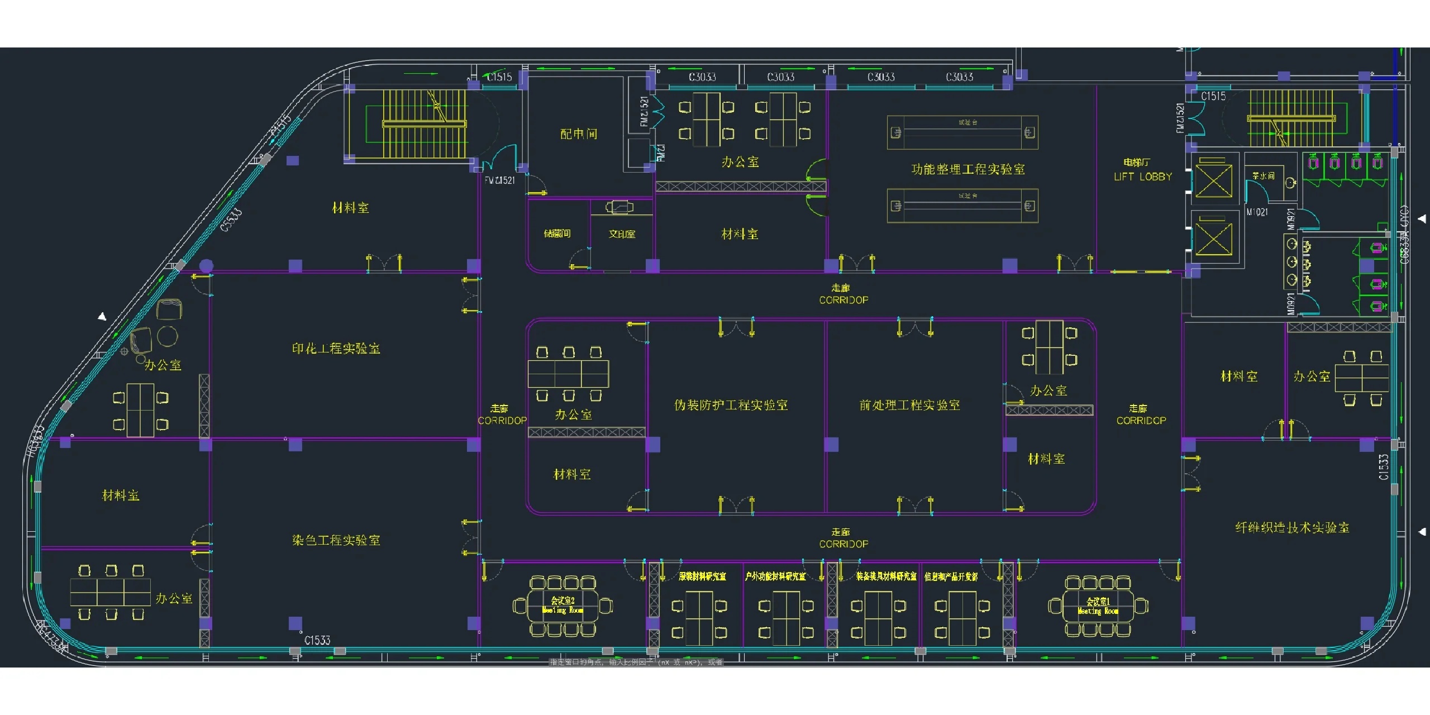The width and height of the screenshot is (1430, 715).
Task: Click the M1021 door tag
Action: click(1257, 212)
